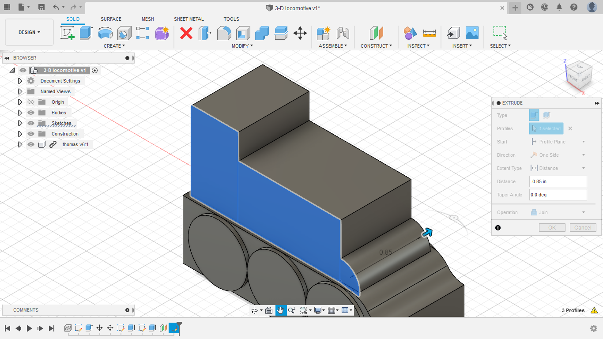Open the data panel grid icon
The image size is (603, 339).
pyautogui.click(x=7, y=7)
